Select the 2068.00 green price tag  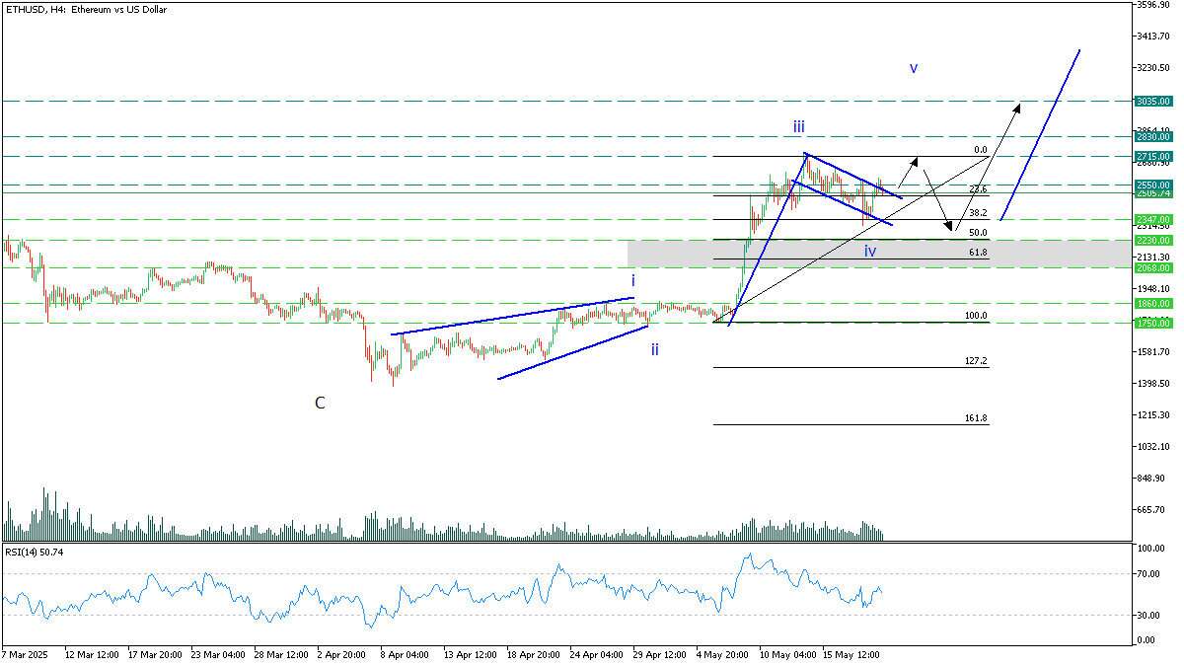(x=1152, y=267)
